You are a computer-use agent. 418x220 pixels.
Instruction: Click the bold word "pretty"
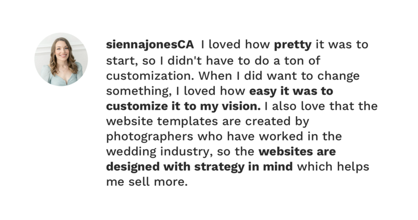coord(293,45)
